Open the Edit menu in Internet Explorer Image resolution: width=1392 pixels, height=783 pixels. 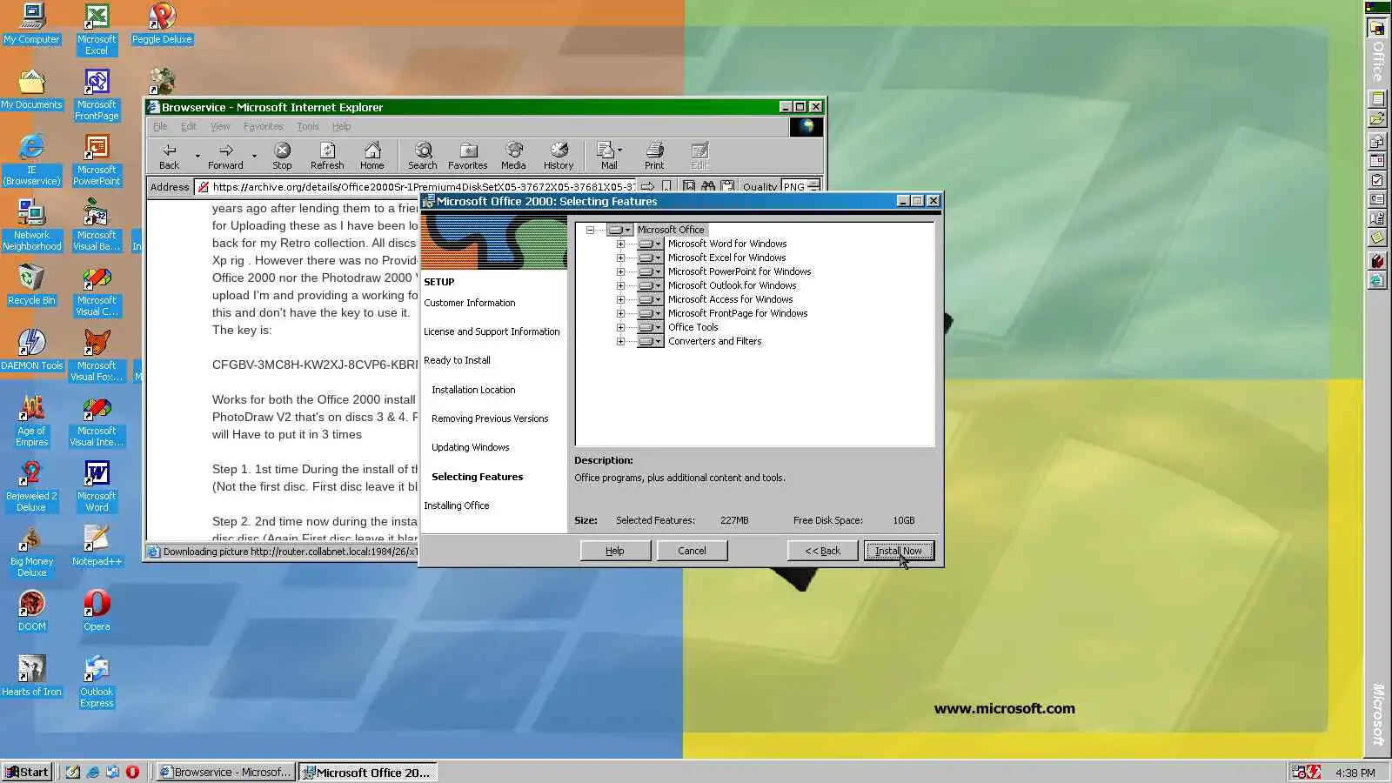click(x=189, y=126)
